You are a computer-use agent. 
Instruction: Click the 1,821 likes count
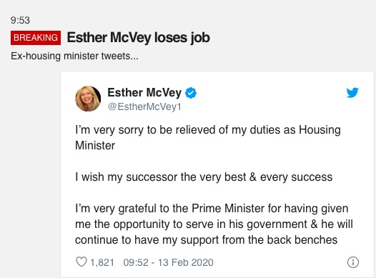tap(102, 262)
